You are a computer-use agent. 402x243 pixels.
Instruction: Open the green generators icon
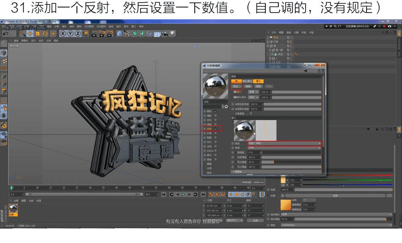135,33
